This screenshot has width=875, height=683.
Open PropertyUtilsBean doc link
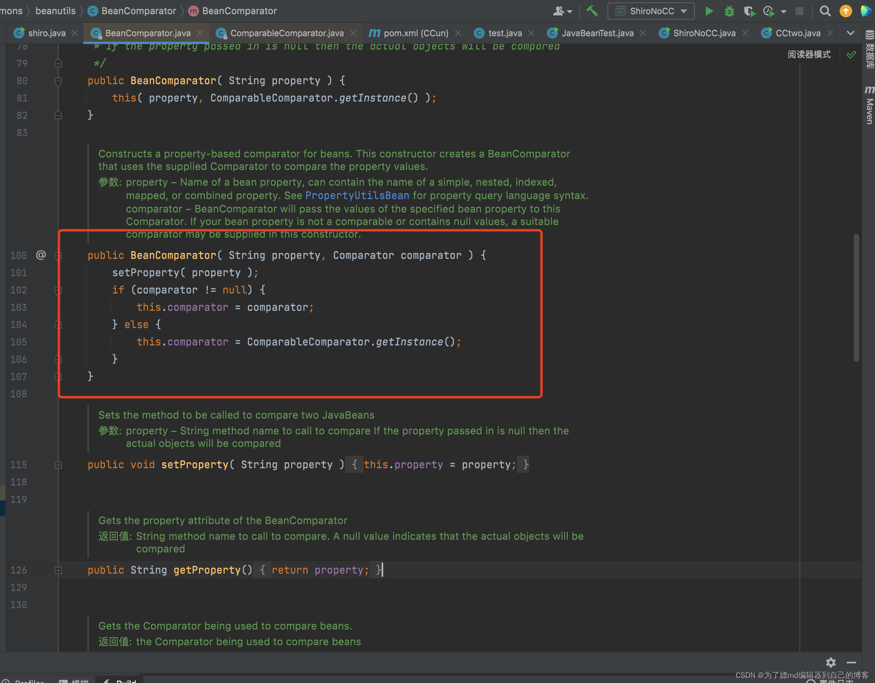[357, 196]
